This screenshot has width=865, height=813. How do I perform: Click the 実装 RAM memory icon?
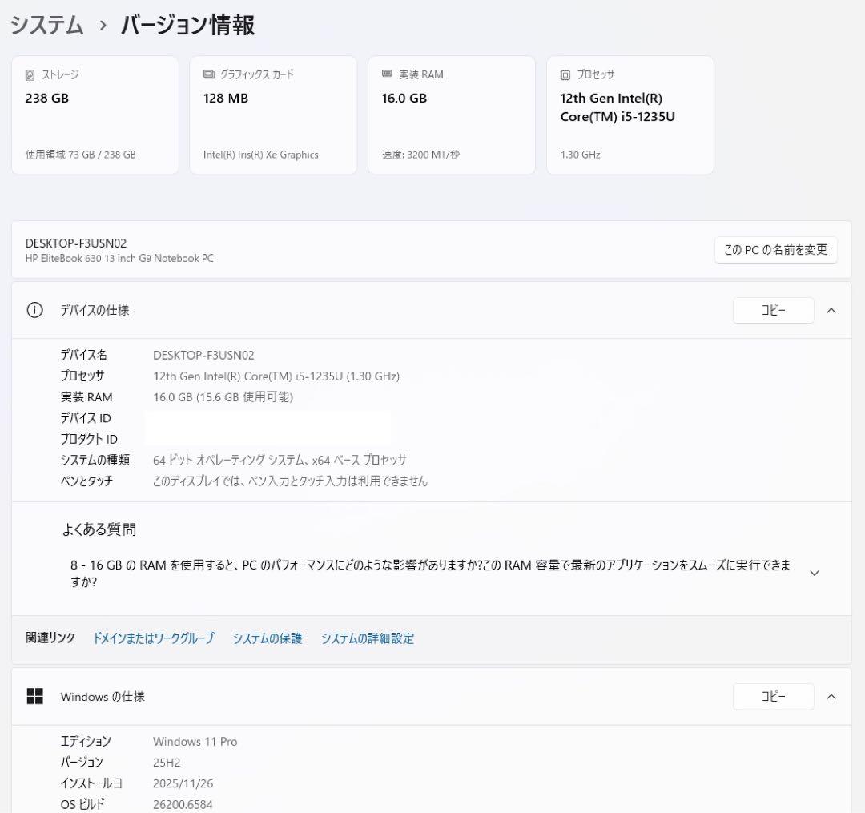click(x=387, y=74)
